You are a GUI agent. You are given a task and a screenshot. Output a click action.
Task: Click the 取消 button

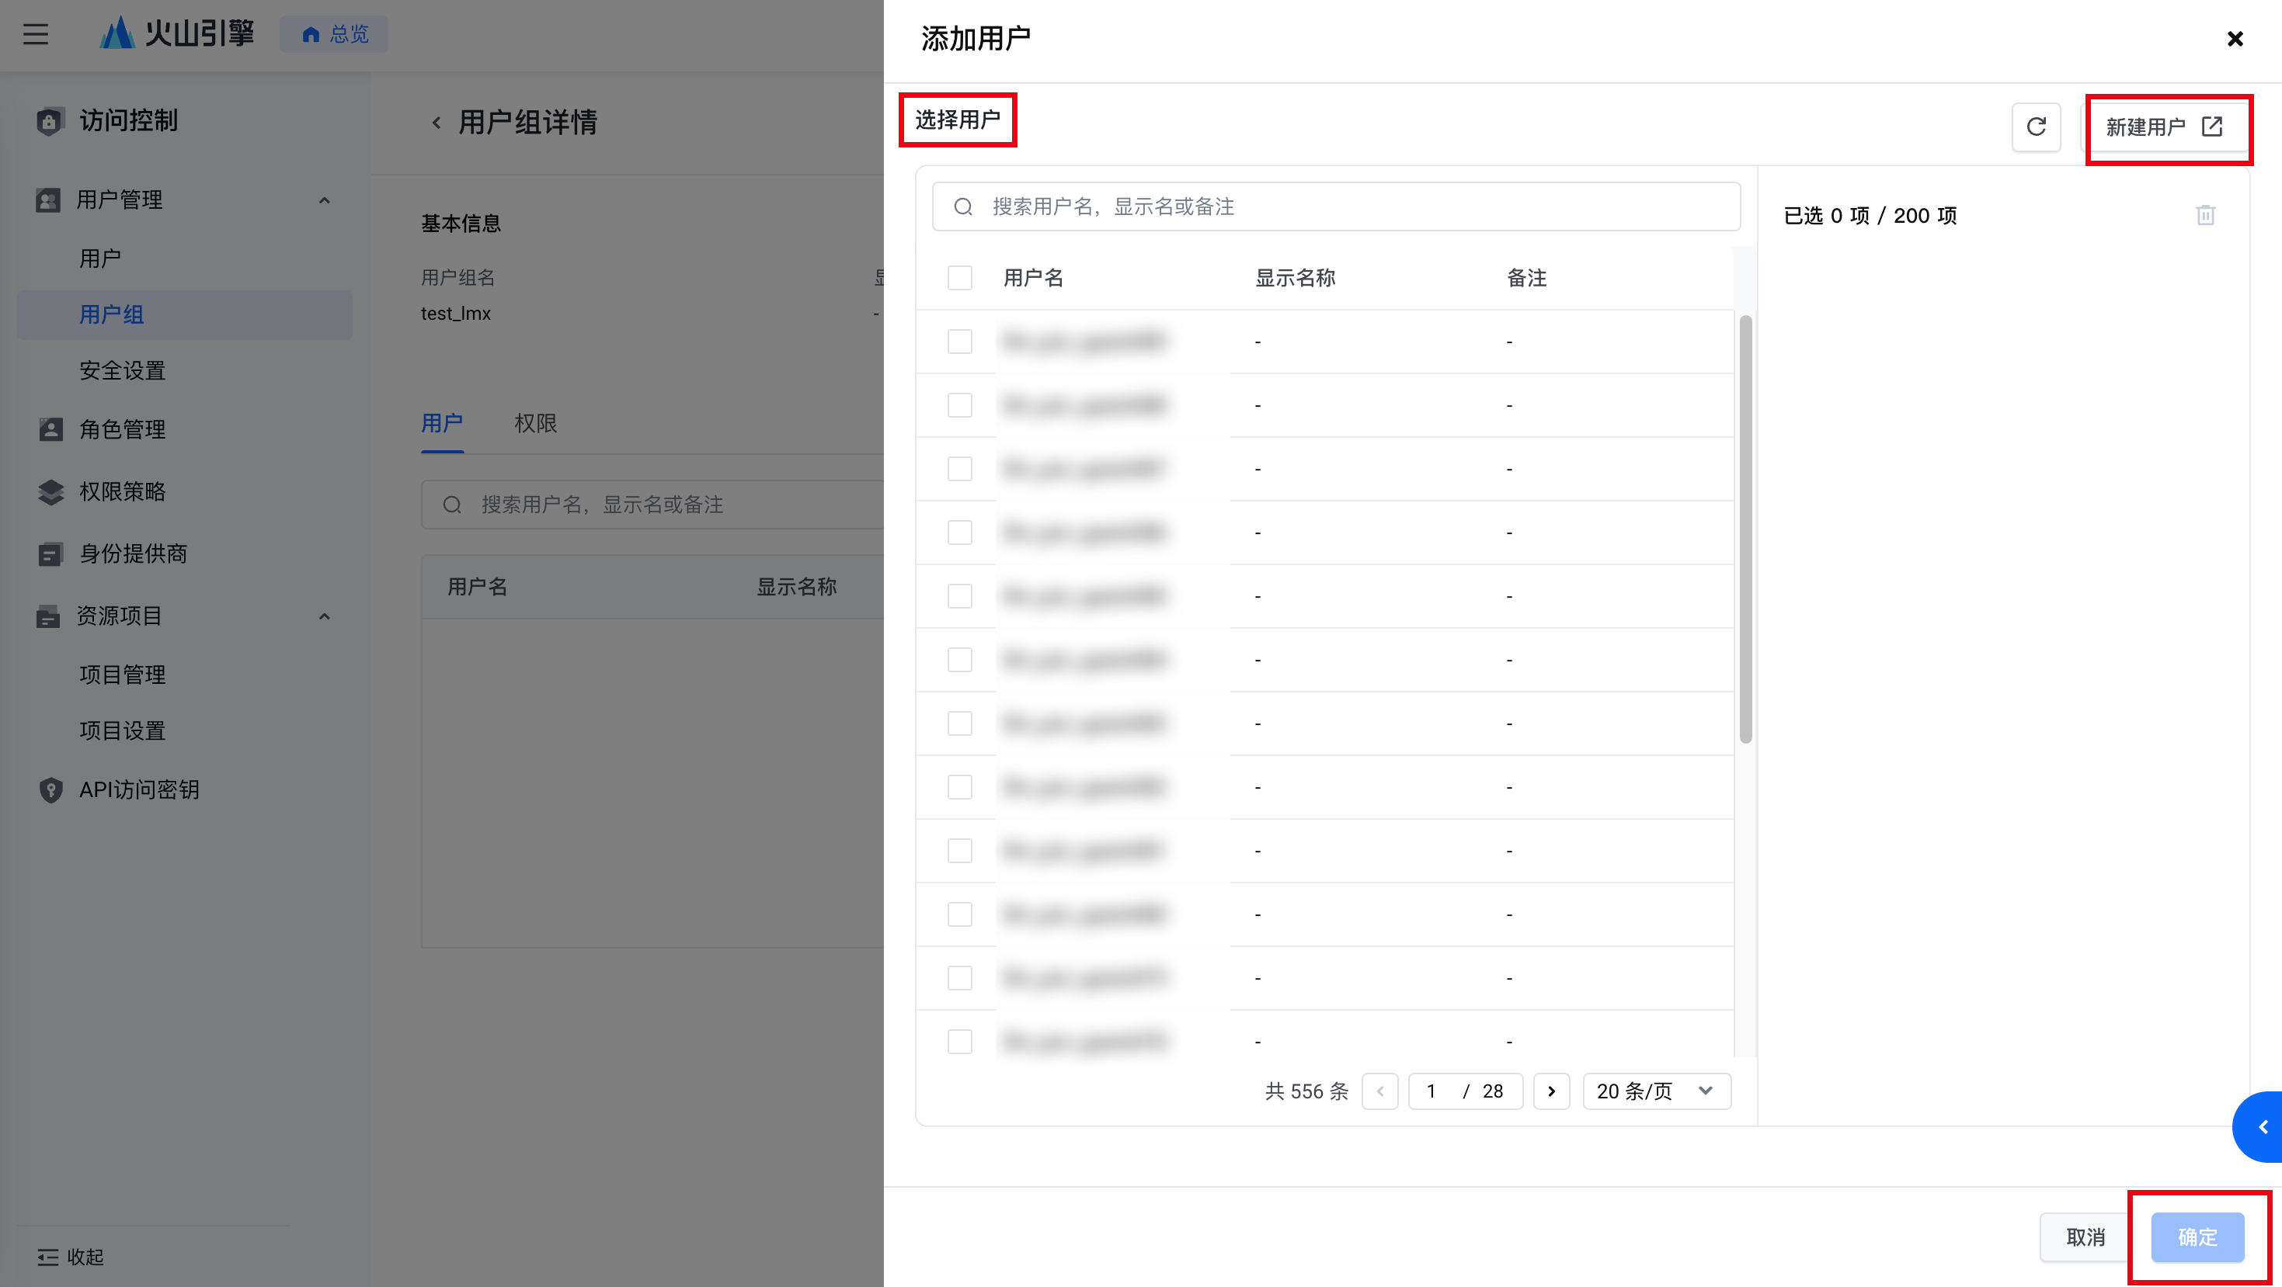(2085, 1237)
